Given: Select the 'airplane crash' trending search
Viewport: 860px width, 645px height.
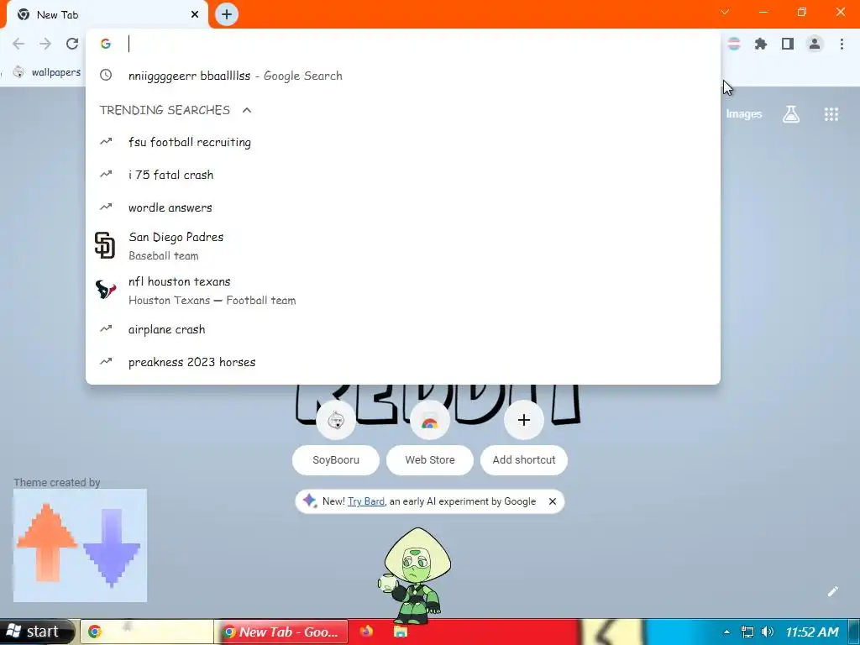Looking at the screenshot, I should [x=403, y=329].
